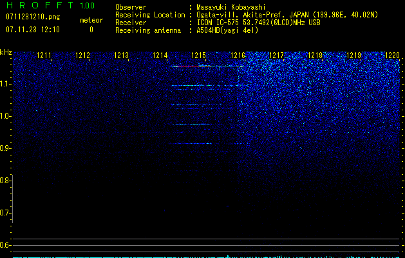The height and width of the screenshot is (258, 405).
Task: Click the "Receiving Location" label
Action: point(150,15)
